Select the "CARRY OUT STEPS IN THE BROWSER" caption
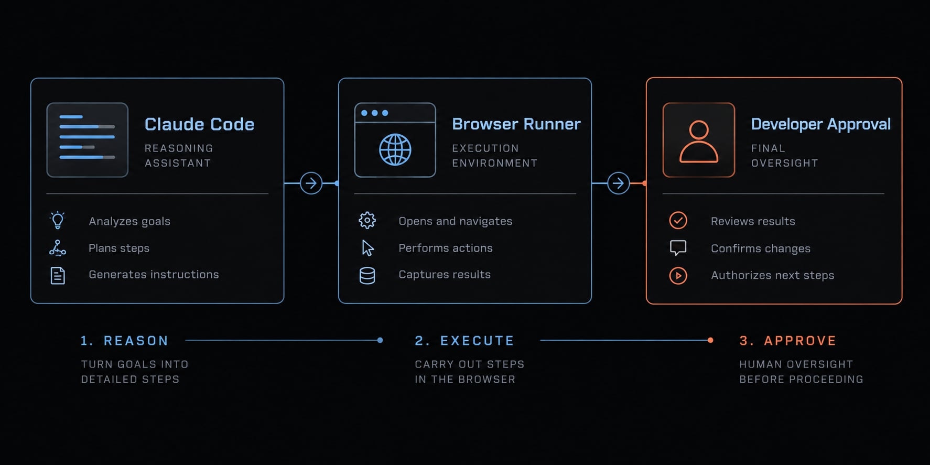This screenshot has width=930, height=465. click(x=470, y=372)
